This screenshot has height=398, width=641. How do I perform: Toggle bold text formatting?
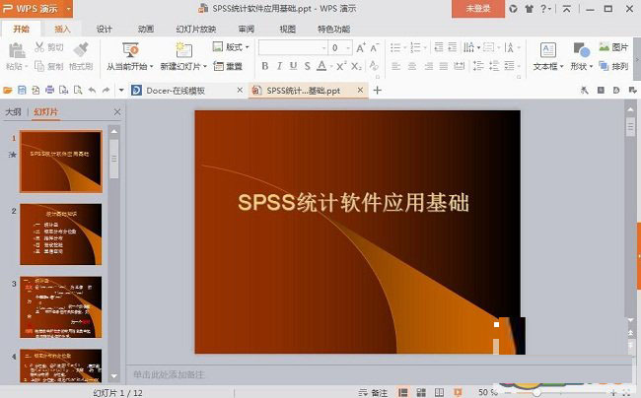point(264,66)
